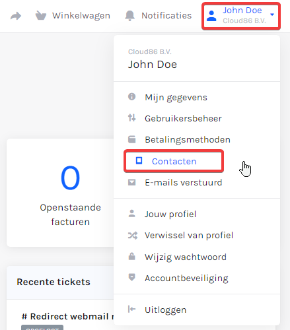Open Jouw profiel menu entry
Screen dimensions: 290x330
coord(170,214)
